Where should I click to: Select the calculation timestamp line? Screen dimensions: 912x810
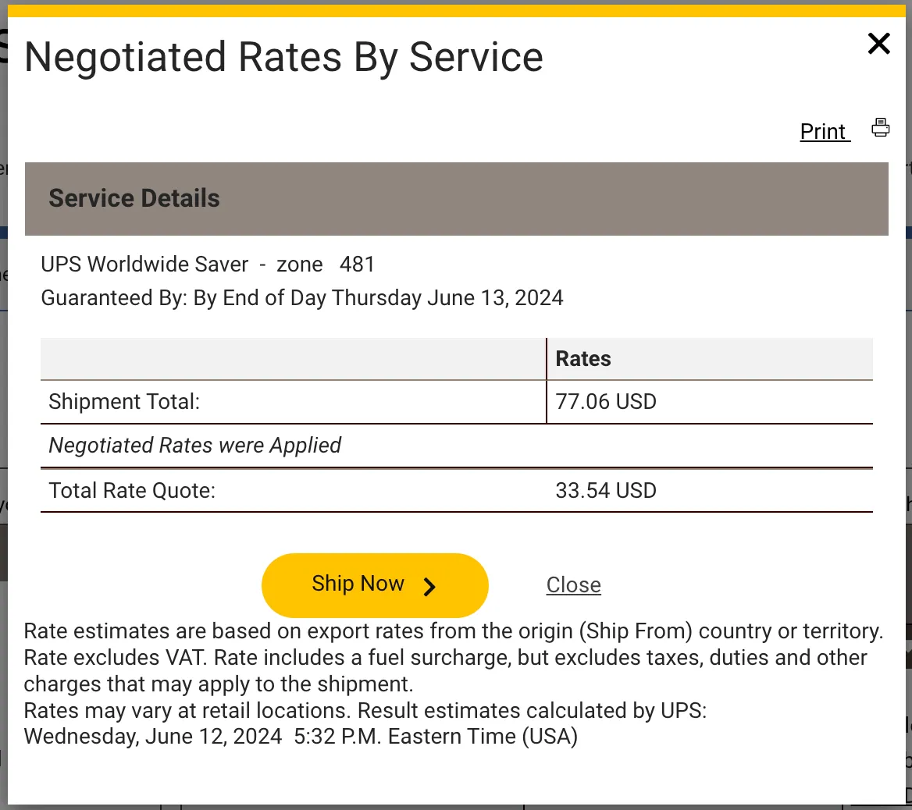pyautogui.click(x=301, y=735)
